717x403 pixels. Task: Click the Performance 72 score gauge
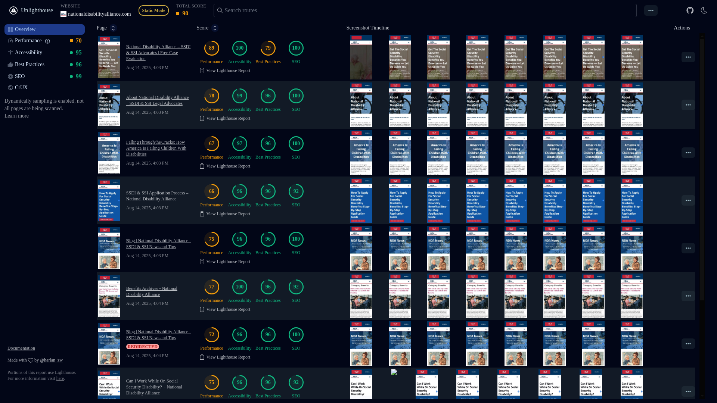tap(212, 335)
